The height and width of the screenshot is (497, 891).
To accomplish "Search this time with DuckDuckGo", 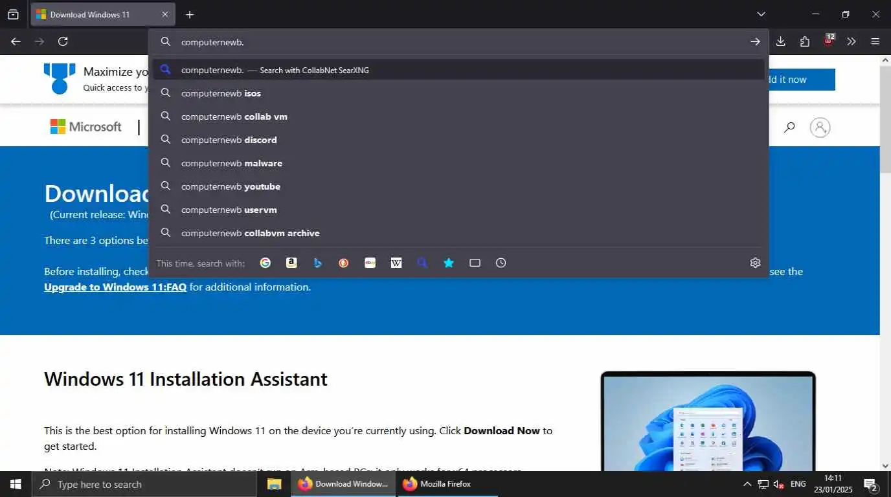I will pyautogui.click(x=344, y=263).
